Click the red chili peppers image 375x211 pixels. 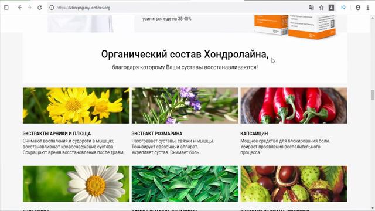point(294,105)
